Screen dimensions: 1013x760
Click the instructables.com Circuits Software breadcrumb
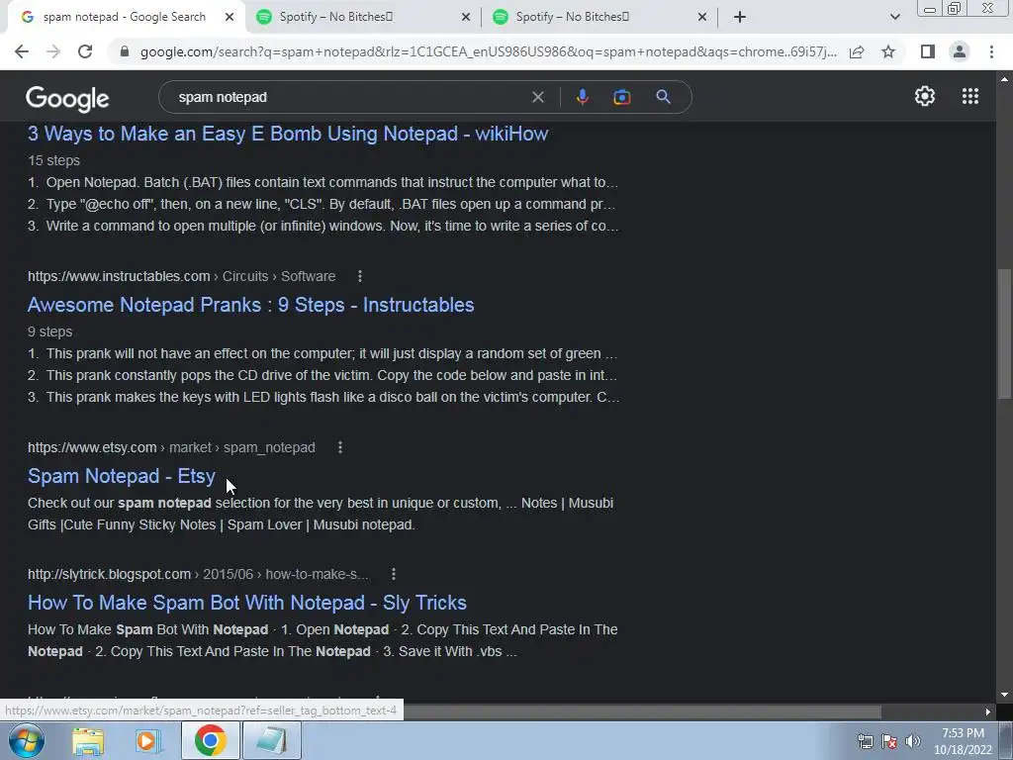[182, 277]
